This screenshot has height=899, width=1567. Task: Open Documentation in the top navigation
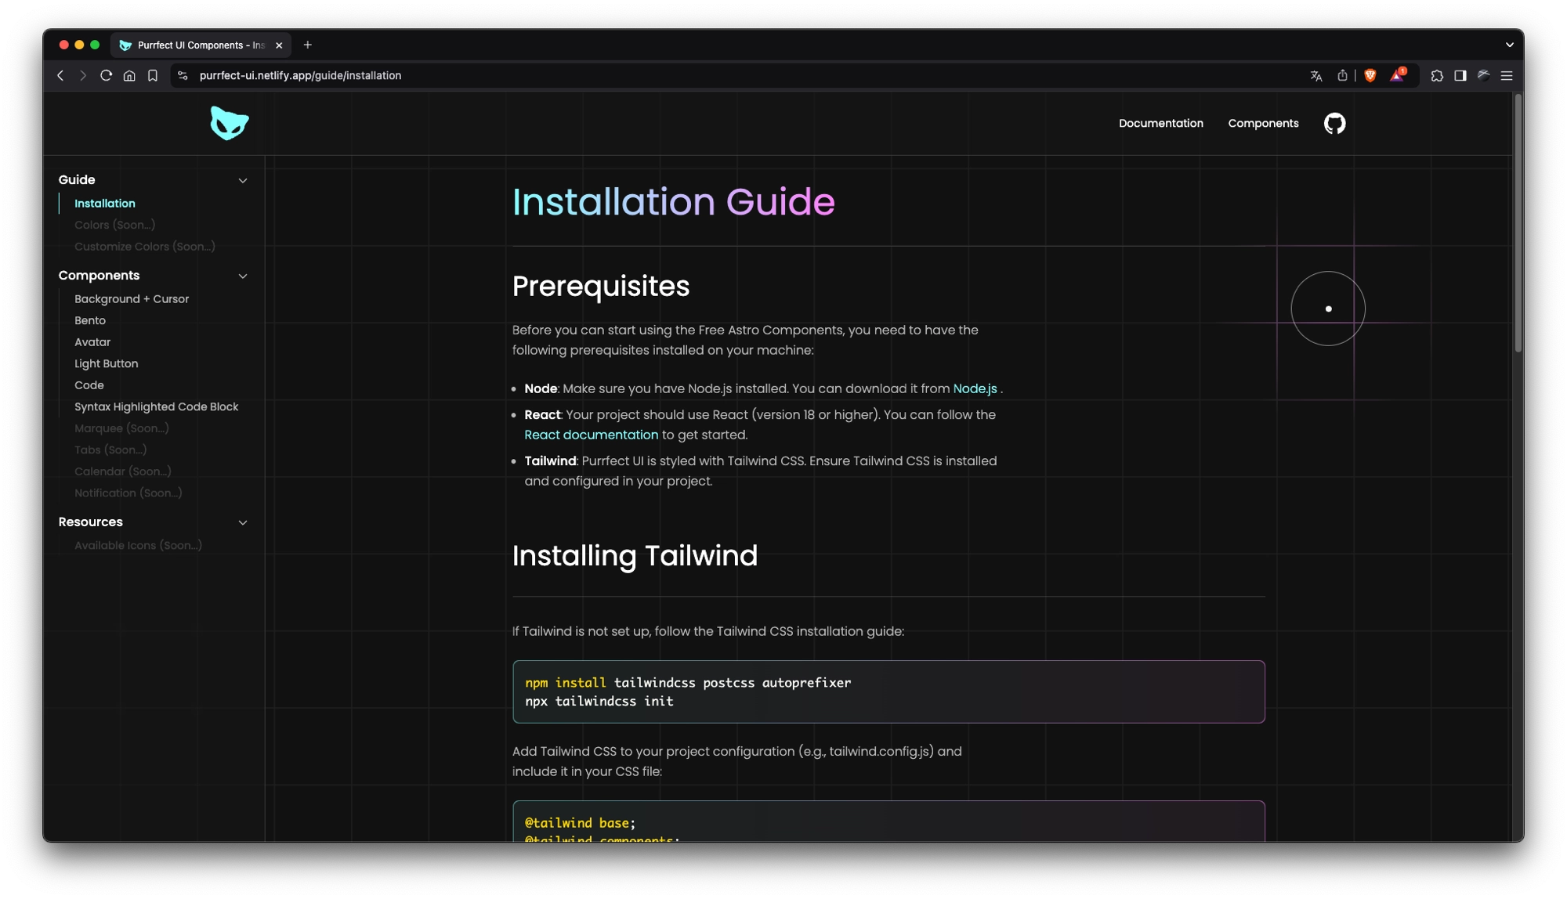click(1160, 124)
